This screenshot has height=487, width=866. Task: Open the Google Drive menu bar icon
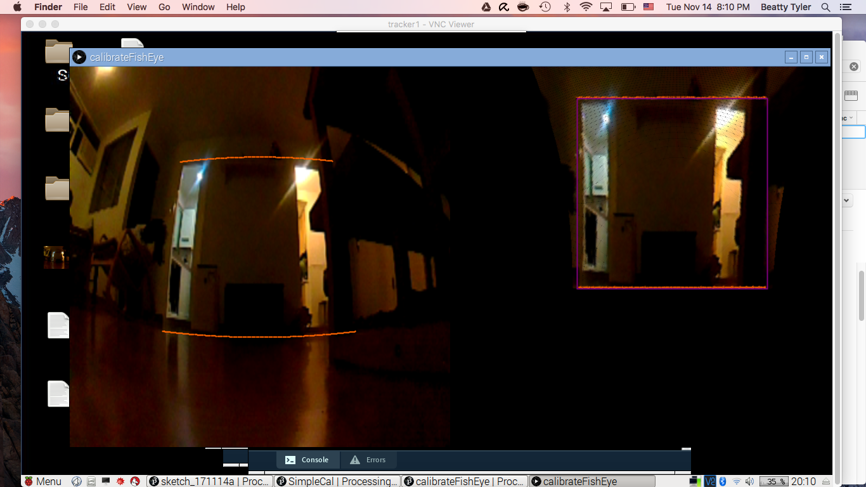pos(486,7)
